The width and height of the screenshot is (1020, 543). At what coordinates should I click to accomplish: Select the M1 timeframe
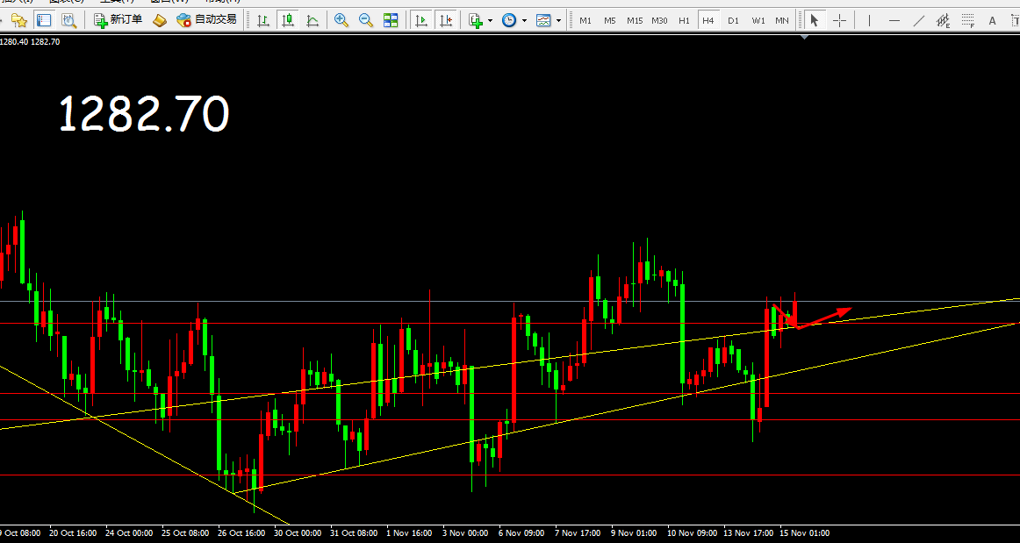(585, 21)
